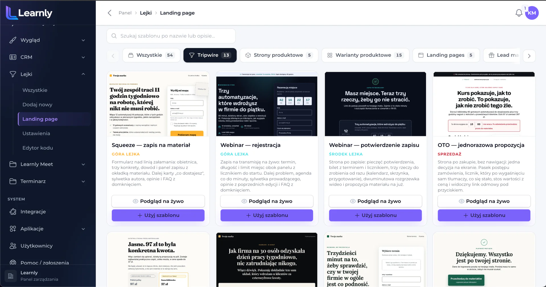Click the Learnly Meet folder icon
Viewport: 546px width, 287px height.
(13, 164)
